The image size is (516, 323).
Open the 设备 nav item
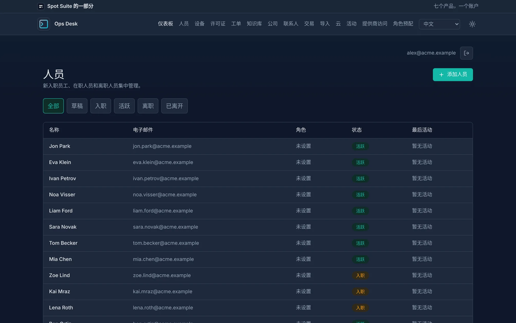(199, 24)
